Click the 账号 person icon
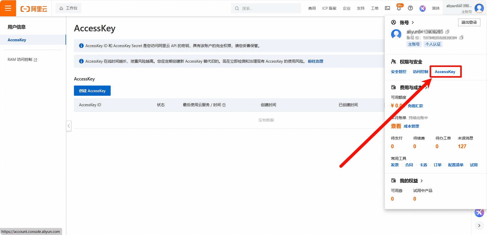 394,22
